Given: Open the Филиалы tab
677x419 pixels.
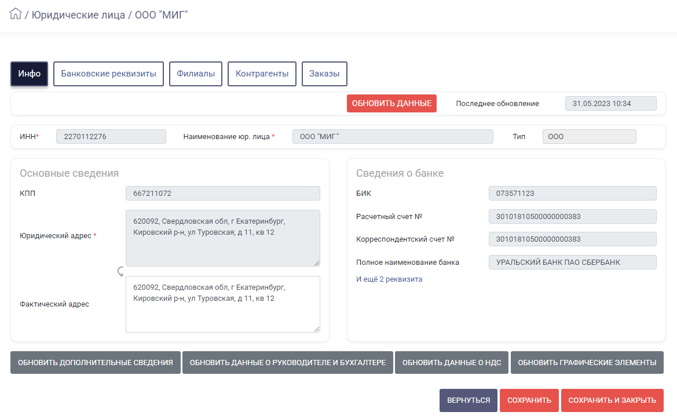Looking at the screenshot, I should click(x=196, y=74).
